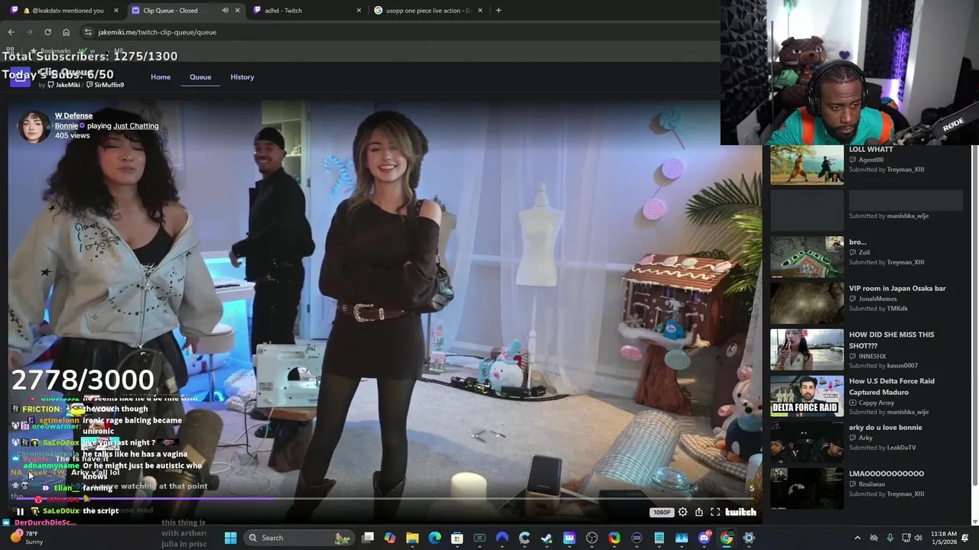The width and height of the screenshot is (979, 550).
Task: Open the History tab
Action: pyautogui.click(x=242, y=77)
